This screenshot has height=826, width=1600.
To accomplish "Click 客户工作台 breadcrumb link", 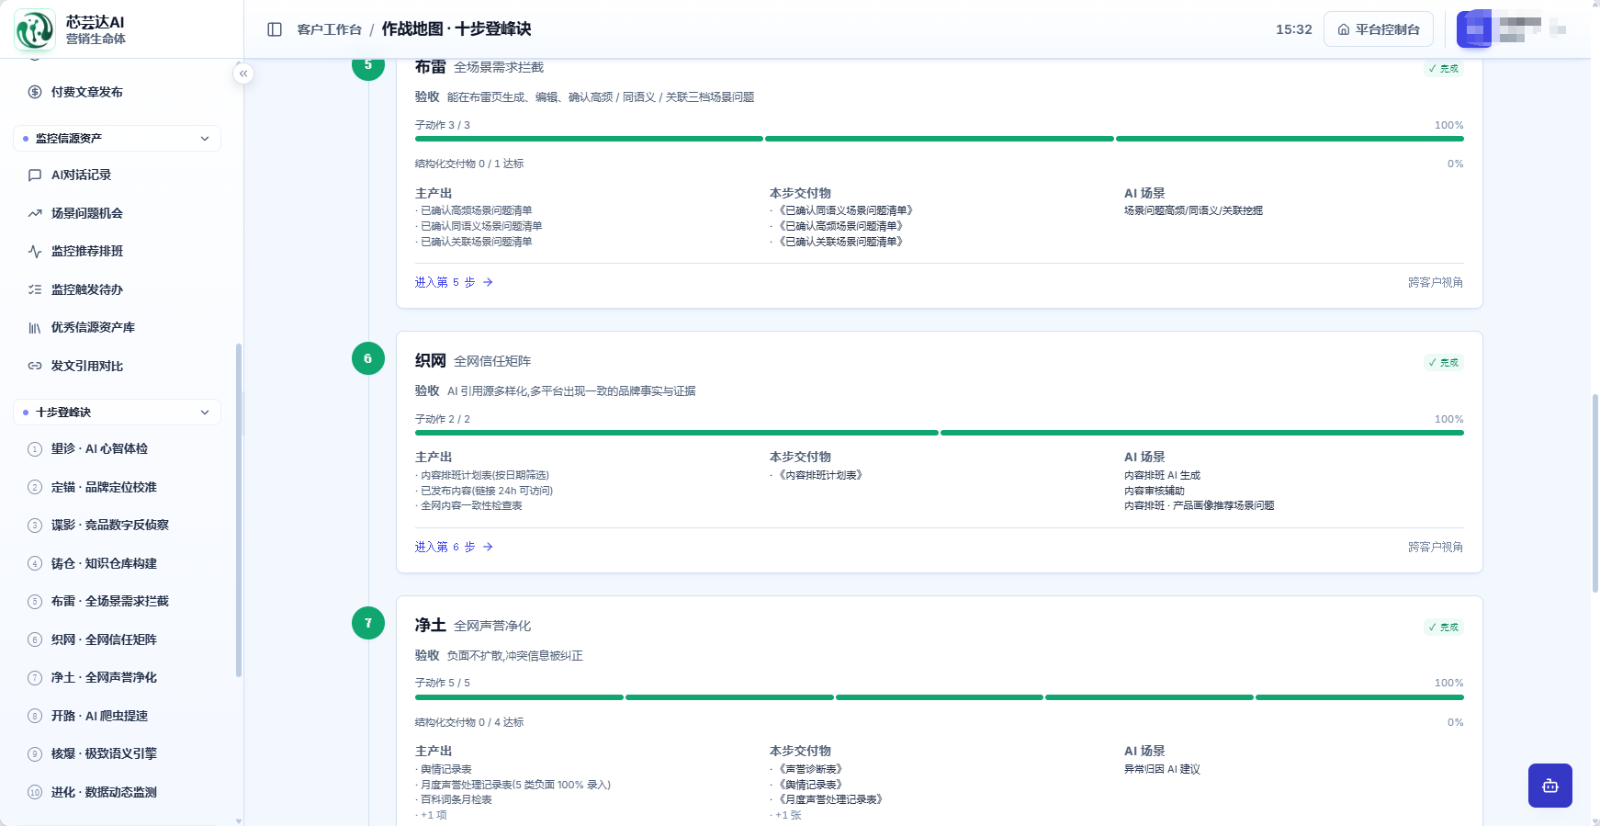I will [x=329, y=29].
